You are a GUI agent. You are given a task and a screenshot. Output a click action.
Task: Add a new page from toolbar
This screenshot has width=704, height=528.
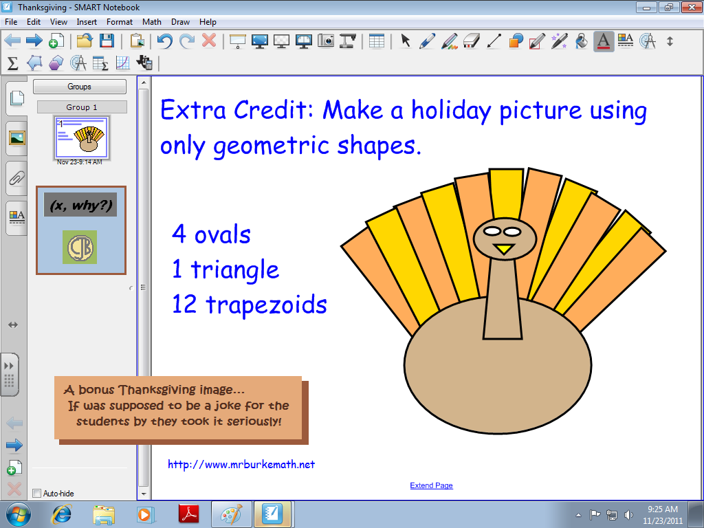click(56, 41)
